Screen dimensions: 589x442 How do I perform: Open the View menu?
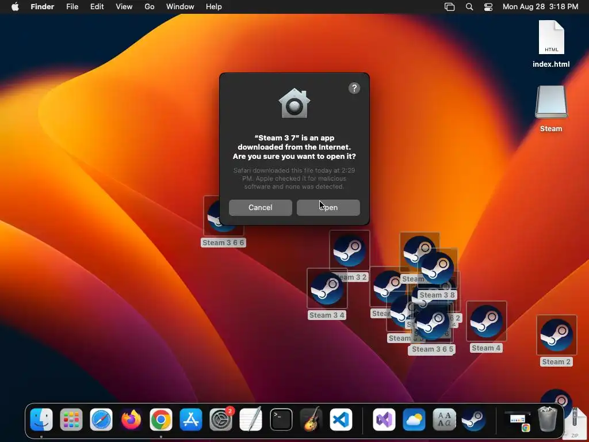point(124,7)
